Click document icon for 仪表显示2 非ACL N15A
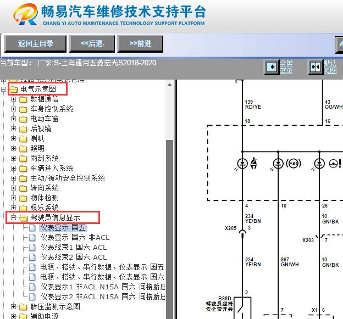The image size is (343, 319). click(x=32, y=297)
